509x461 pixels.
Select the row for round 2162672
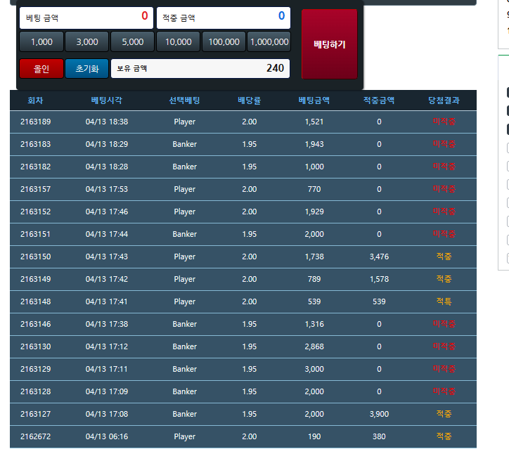[x=35, y=436]
